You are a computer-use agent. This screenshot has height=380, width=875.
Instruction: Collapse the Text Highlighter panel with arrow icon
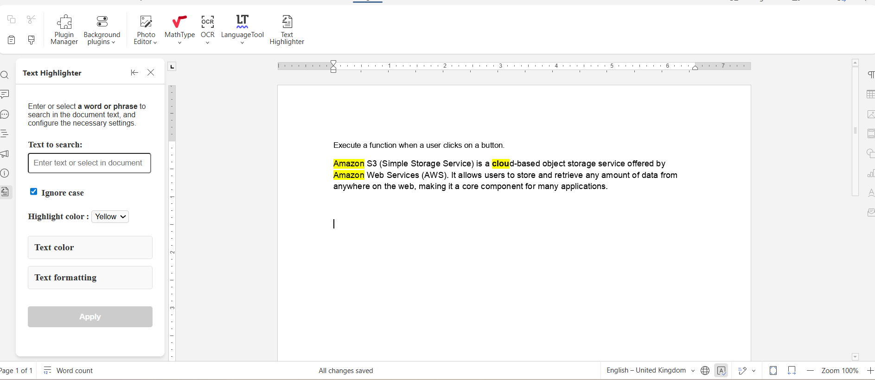pos(134,73)
